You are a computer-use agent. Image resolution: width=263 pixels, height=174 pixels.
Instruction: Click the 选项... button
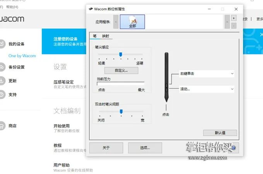click(x=145, y=148)
